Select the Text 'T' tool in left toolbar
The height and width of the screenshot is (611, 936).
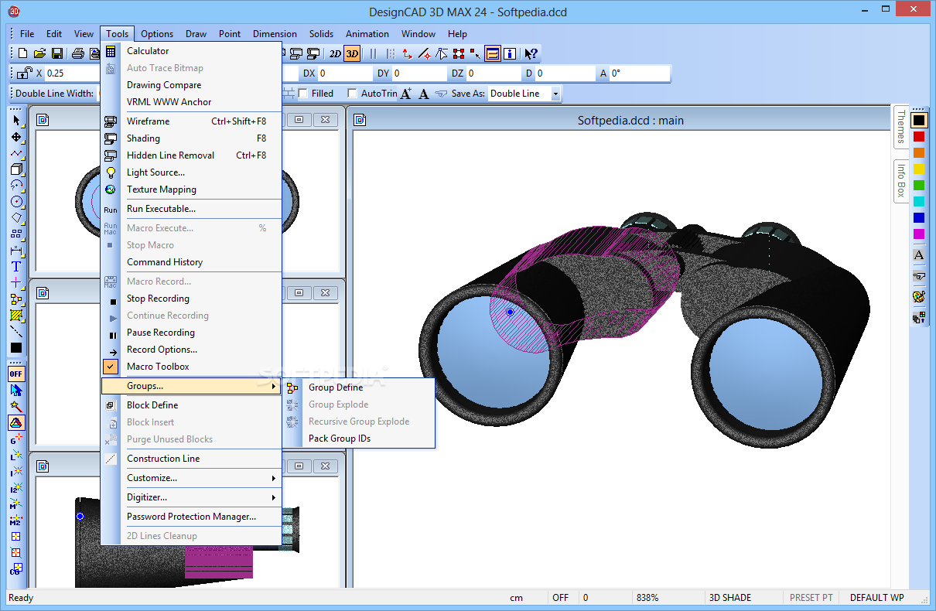tap(16, 267)
